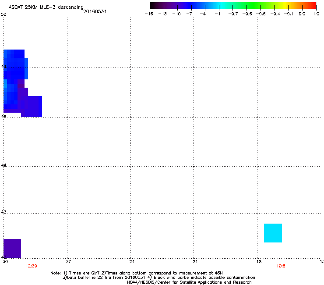The height and width of the screenshot is (285, 324).
Task: Click the cyan data square near -17 longitude
Action: point(273,233)
